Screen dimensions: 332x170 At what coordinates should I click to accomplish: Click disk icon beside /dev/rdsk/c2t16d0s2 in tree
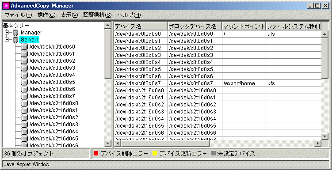24,117
